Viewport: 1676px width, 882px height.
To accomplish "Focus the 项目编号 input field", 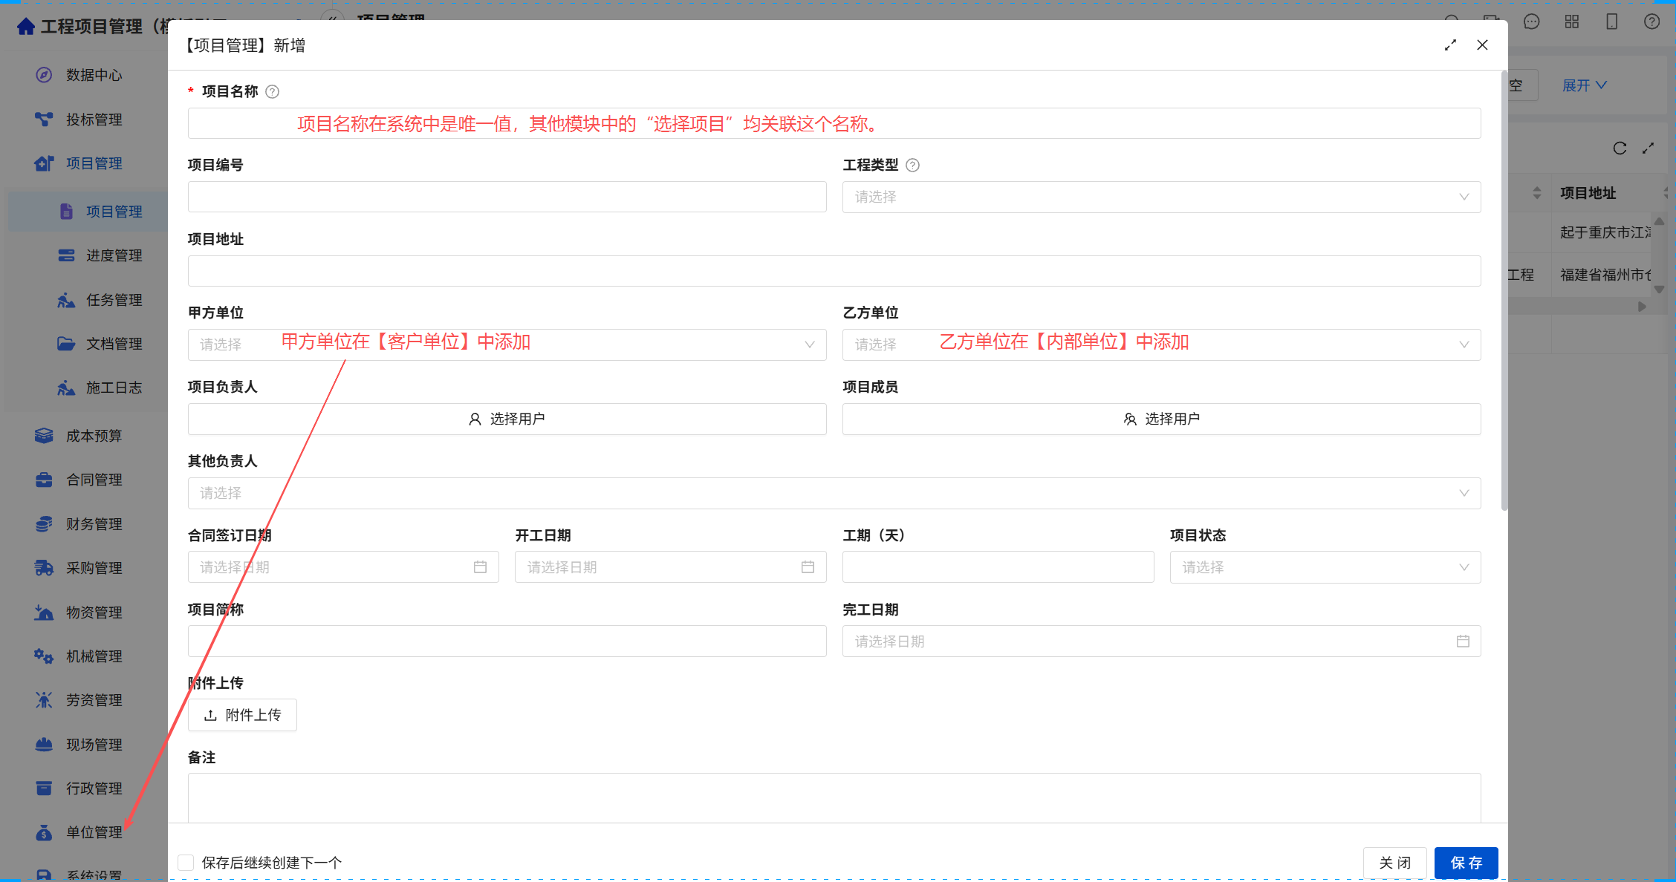I will (x=507, y=197).
